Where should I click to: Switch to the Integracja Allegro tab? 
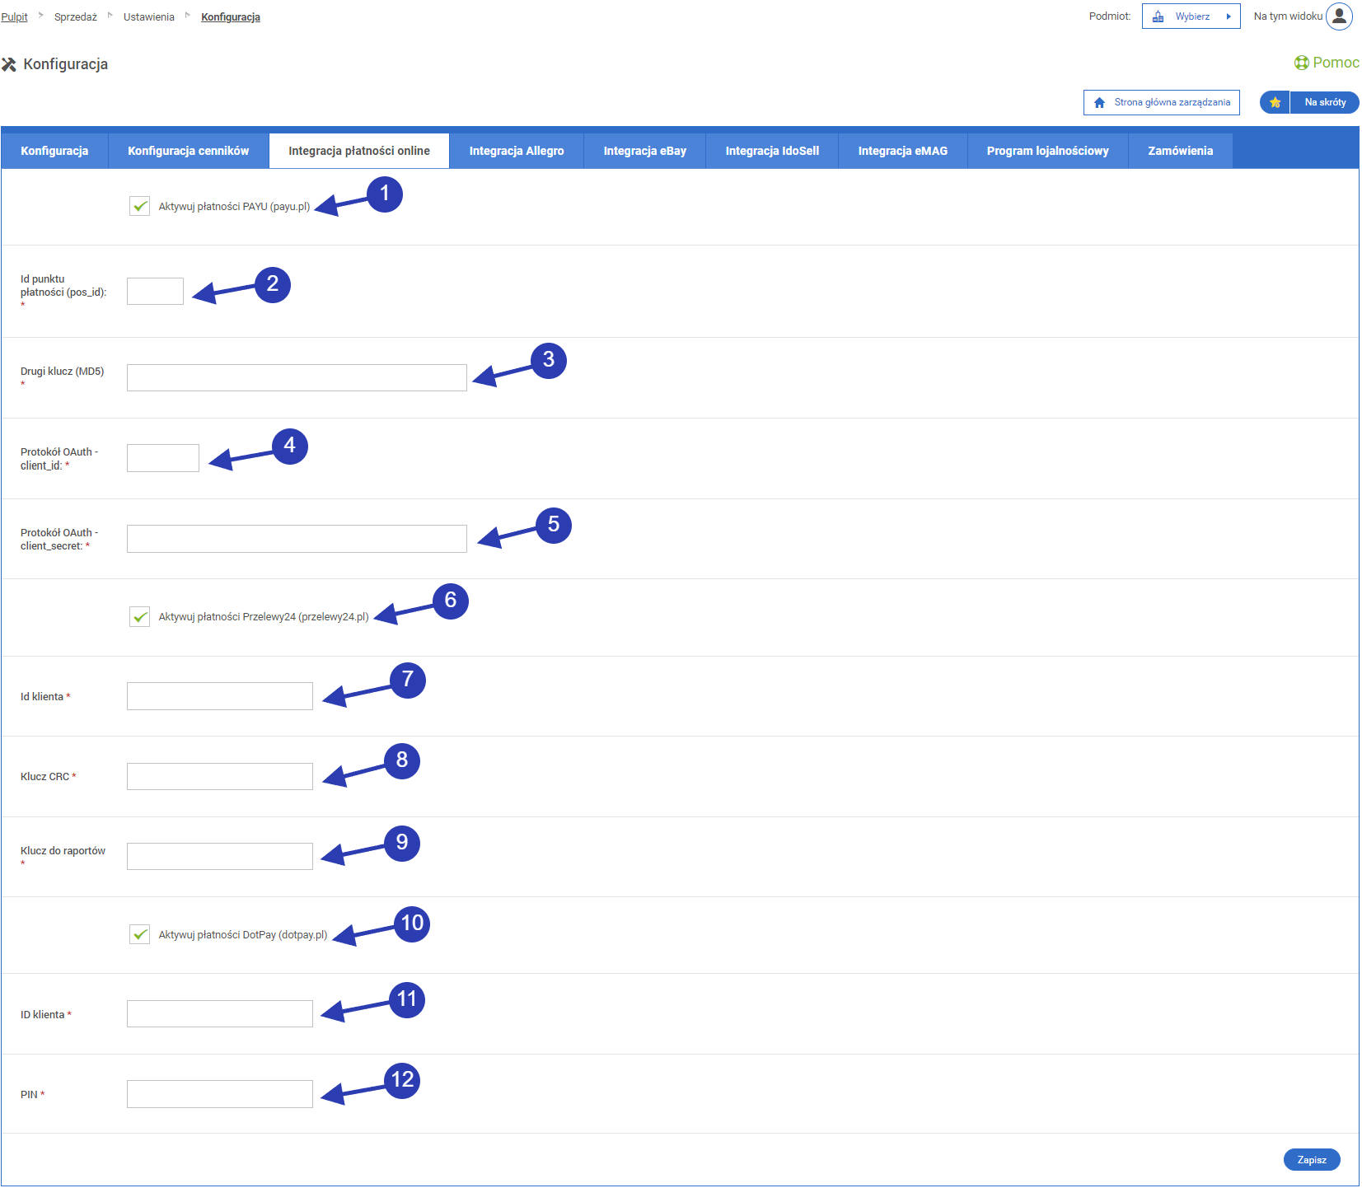click(x=516, y=151)
